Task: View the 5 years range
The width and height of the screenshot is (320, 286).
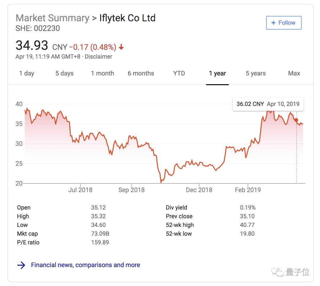Action: click(x=256, y=73)
